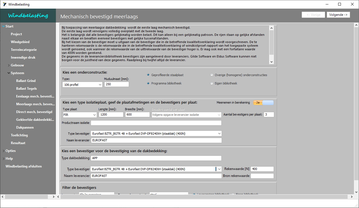
Task: Click the Bron rekenwaarde field
Action: pos(262,176)
